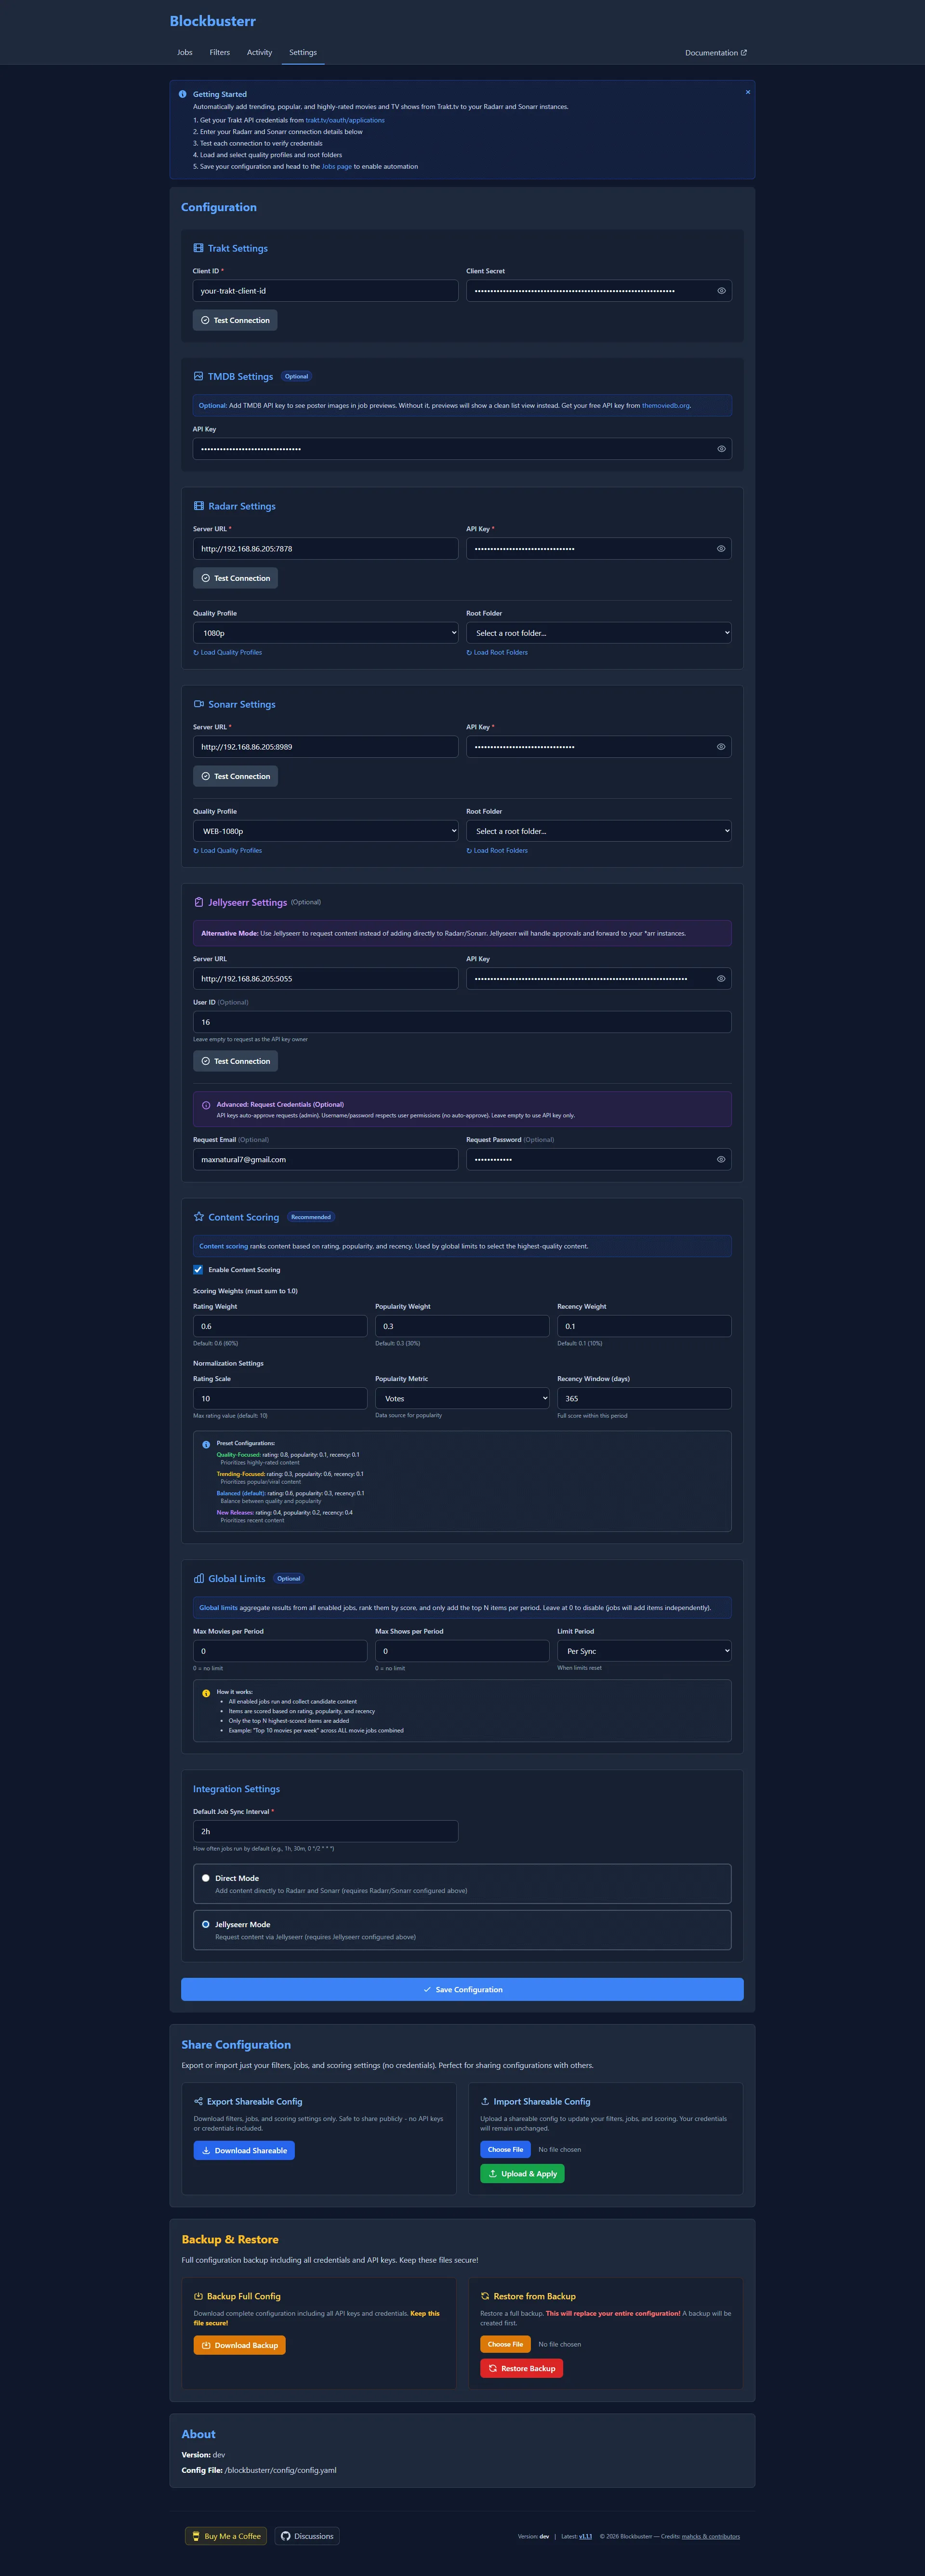This screenshot has height=2576, width=925.
Task: Open the Radarr Quality Profile dropdown
Action: tap(325, 632)
